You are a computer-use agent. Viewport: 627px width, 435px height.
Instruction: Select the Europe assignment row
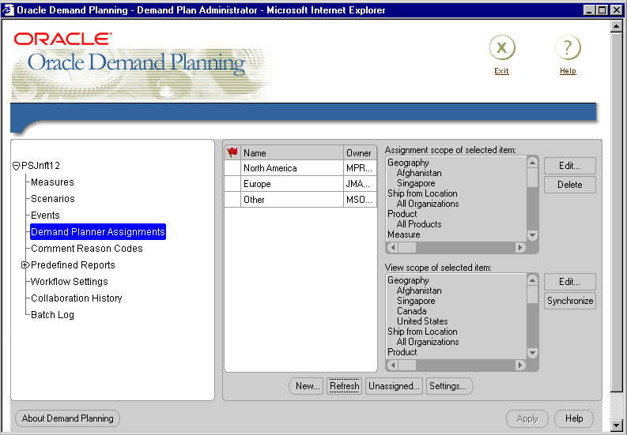pos(300,184)
